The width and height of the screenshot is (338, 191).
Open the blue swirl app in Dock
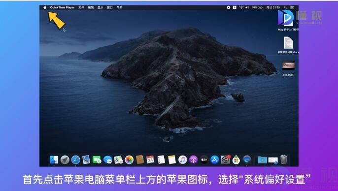point(247,160)
